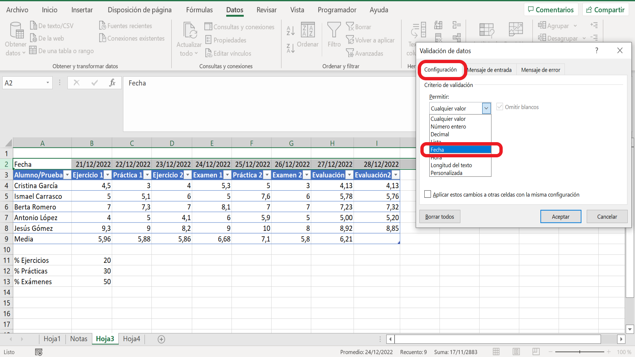Switch to Mensaje de entrada tab
Viewport: 635px width, 357px height.
click(x=489, y=70)
